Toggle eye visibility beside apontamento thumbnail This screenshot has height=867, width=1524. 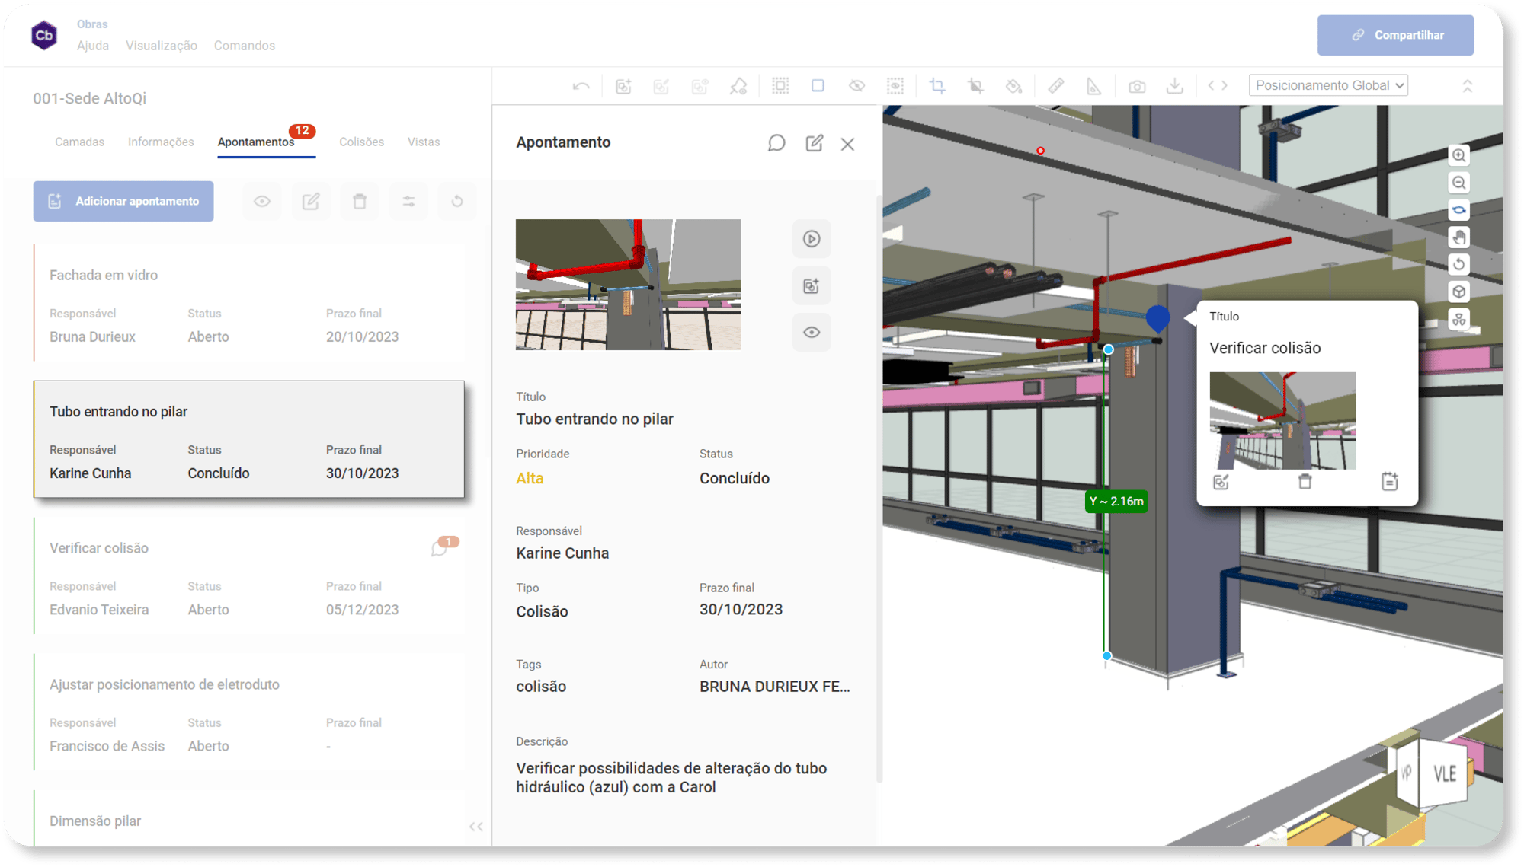pos(811,333)
